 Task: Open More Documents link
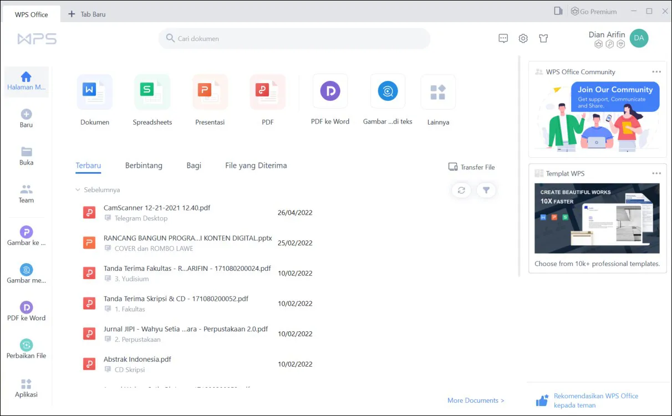coord(475,400)
